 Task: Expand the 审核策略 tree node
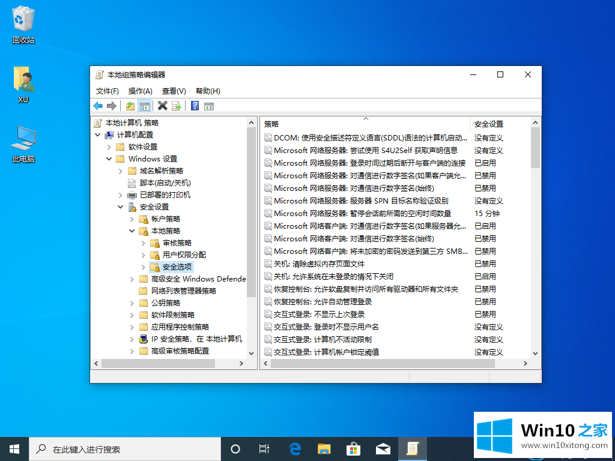coord(143,243)
